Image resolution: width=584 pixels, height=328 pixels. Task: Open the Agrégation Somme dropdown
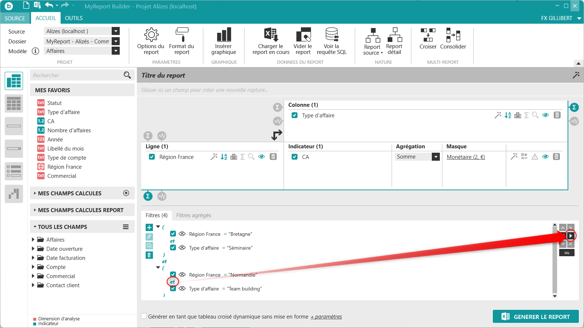coord(435,157)
